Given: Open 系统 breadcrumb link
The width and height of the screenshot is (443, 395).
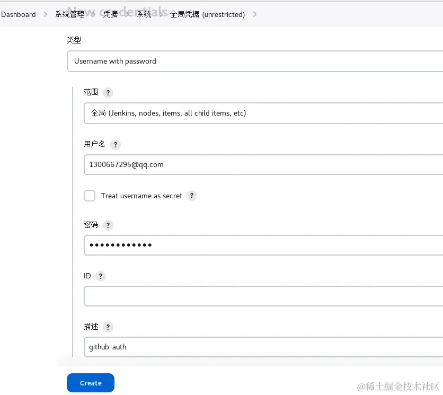Looking at the screenshot, I should (x=144, y=14).
